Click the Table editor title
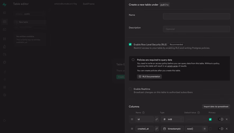The width and height of the screenshot is (234, 133). [21, 4]
